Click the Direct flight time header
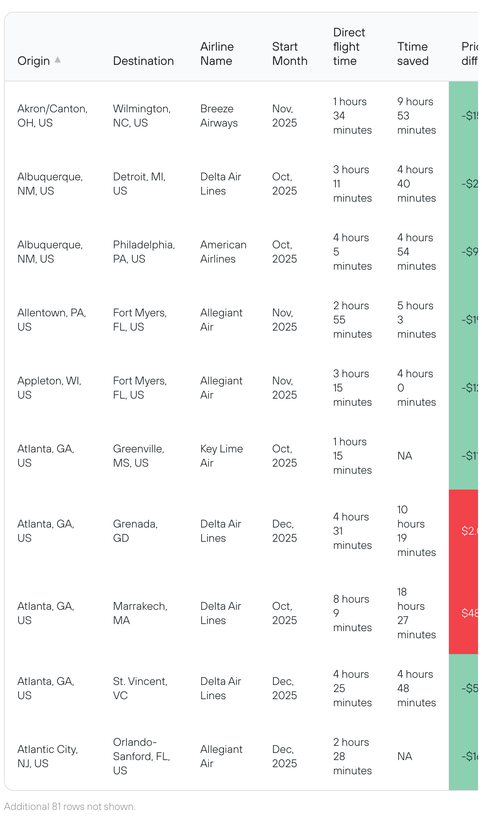The width and height of the screenshot is (482, 817). coord(349,47)
